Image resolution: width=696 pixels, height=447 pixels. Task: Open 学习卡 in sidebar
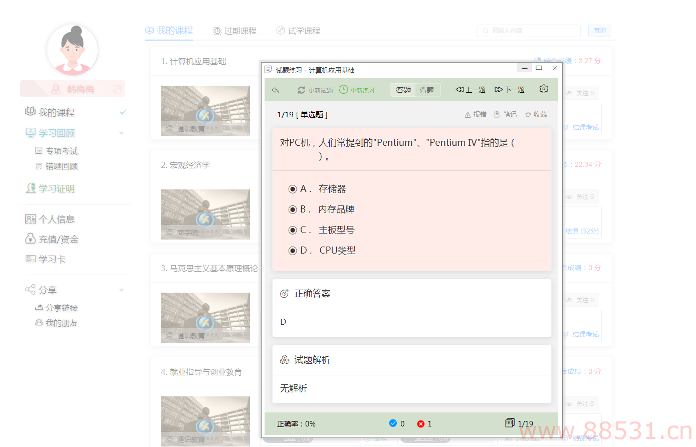(x=46, y=259)
